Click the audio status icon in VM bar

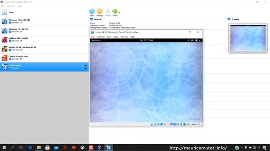coord(158,124)
